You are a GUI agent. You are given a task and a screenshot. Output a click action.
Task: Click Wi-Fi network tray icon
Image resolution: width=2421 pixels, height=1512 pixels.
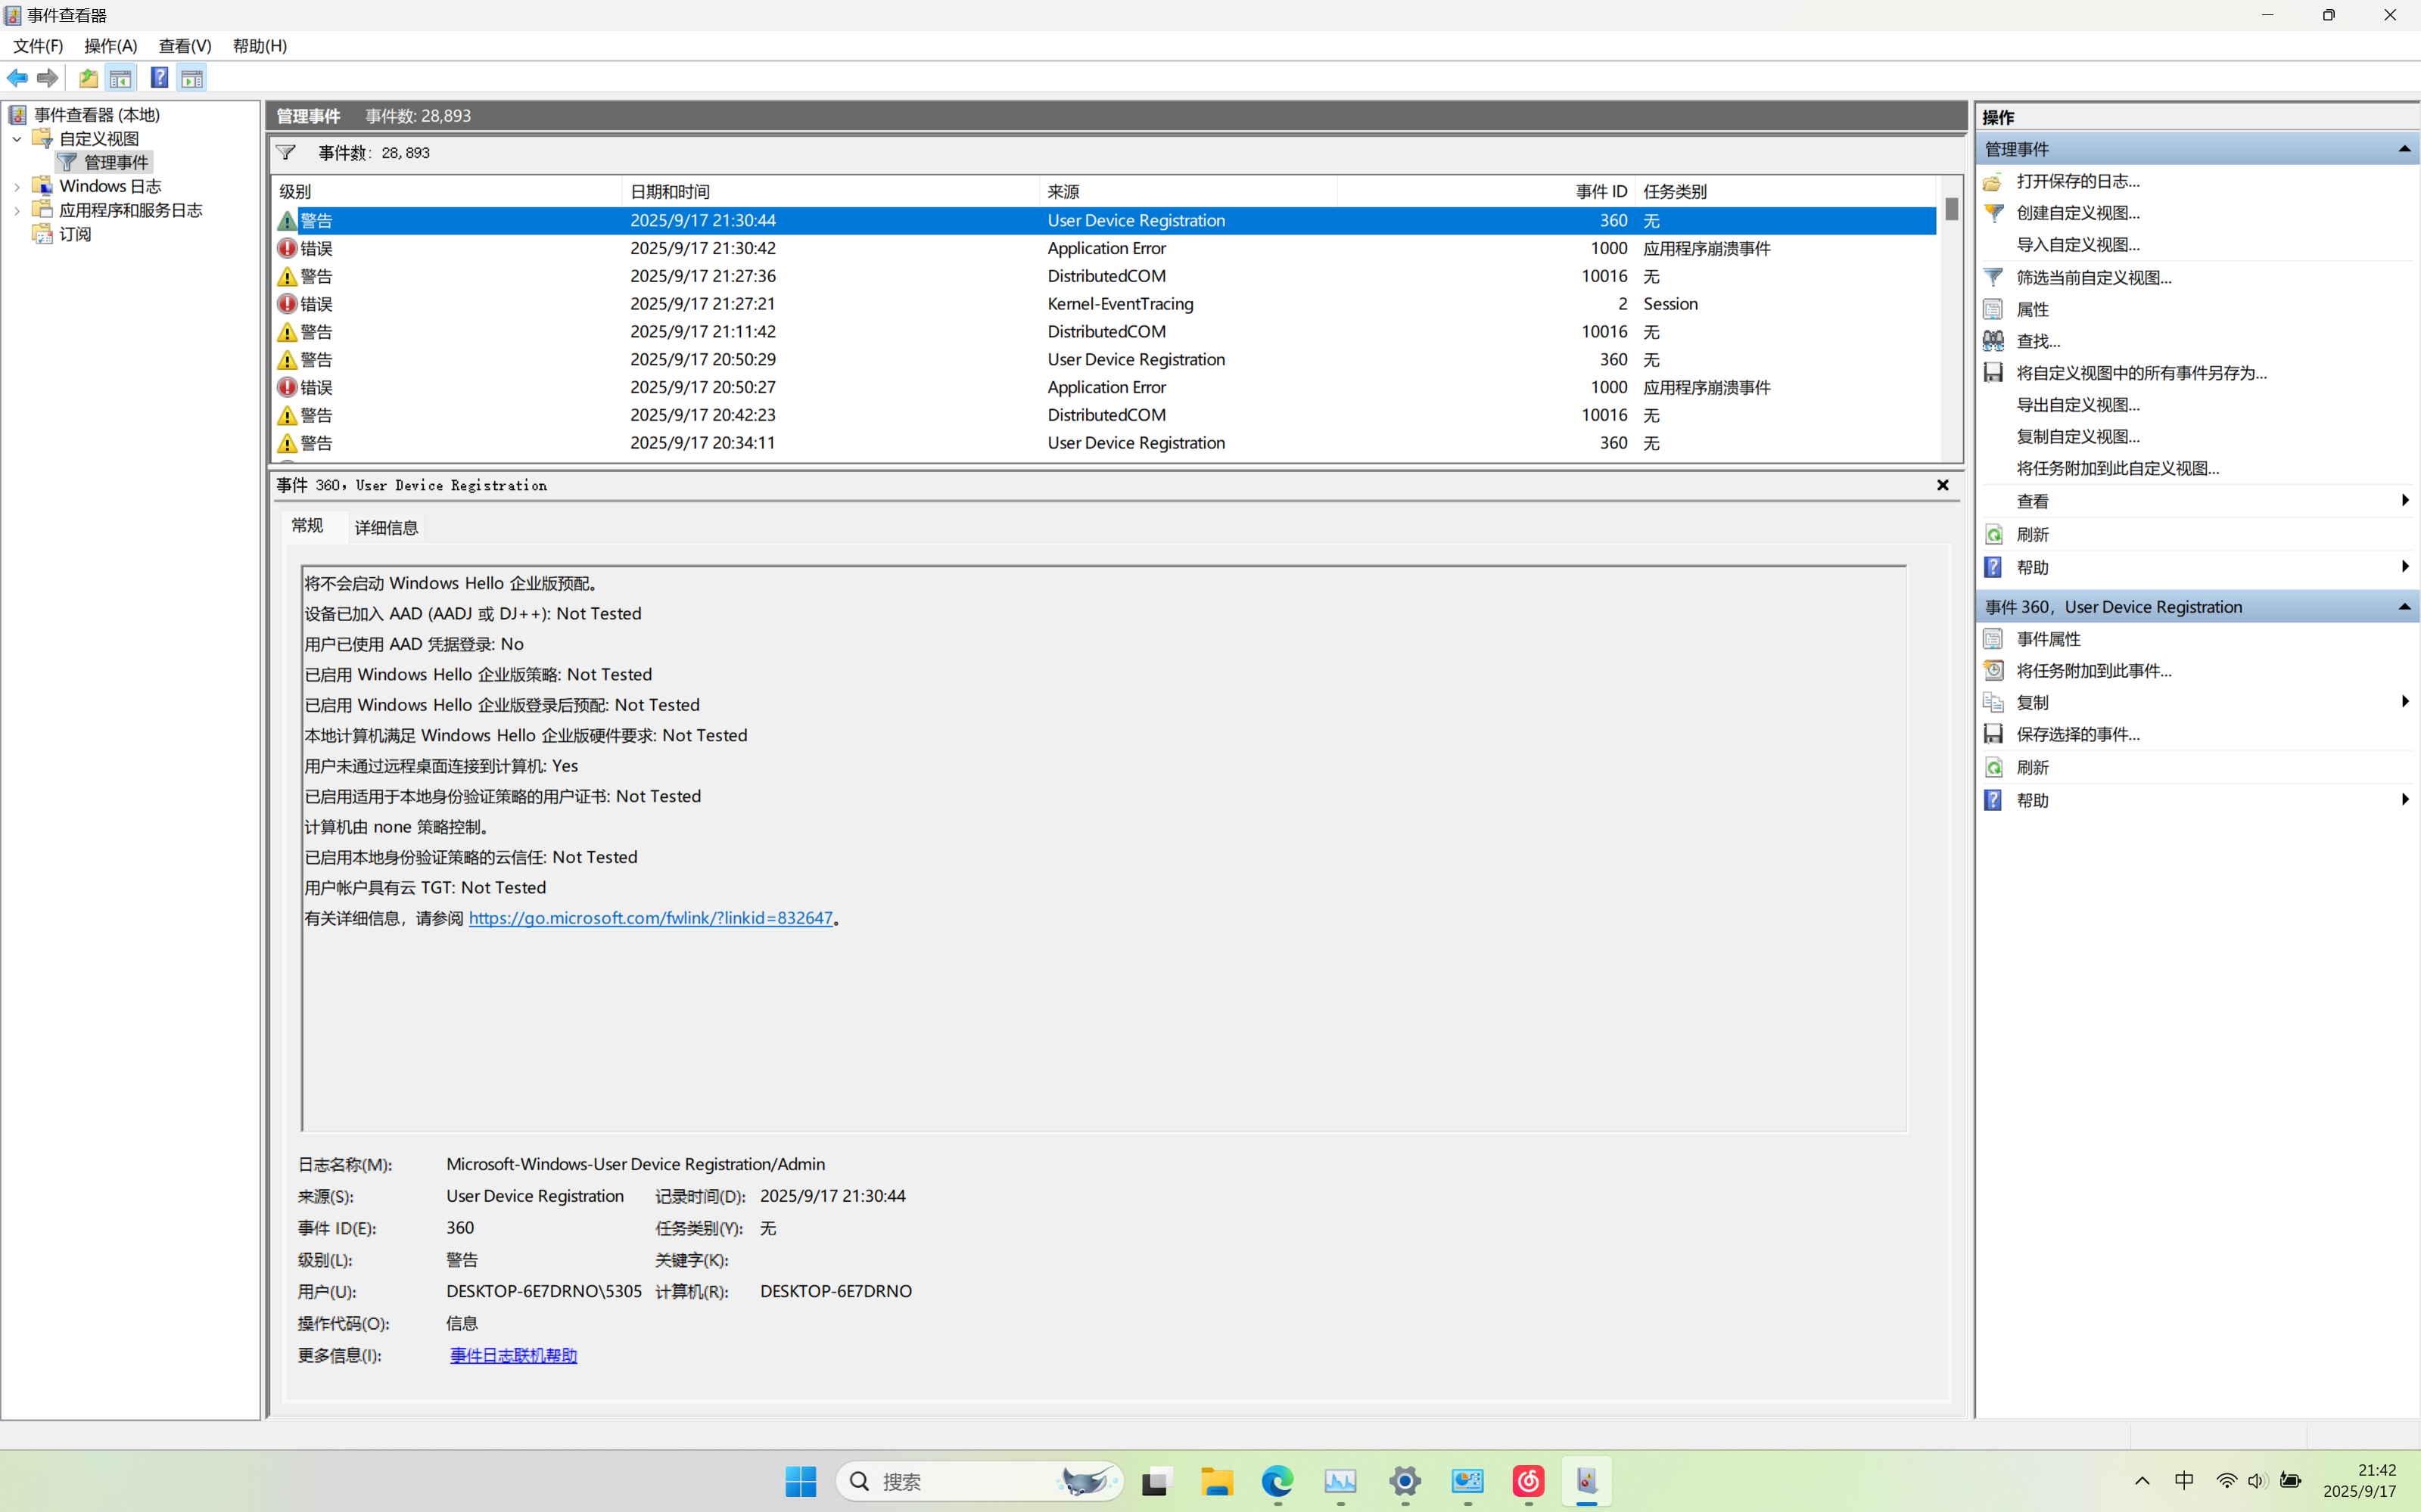coord(2226,1481)
